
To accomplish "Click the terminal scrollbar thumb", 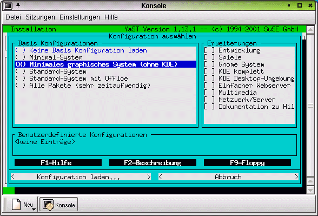I will pyautogui.click(x=310, y=106).
